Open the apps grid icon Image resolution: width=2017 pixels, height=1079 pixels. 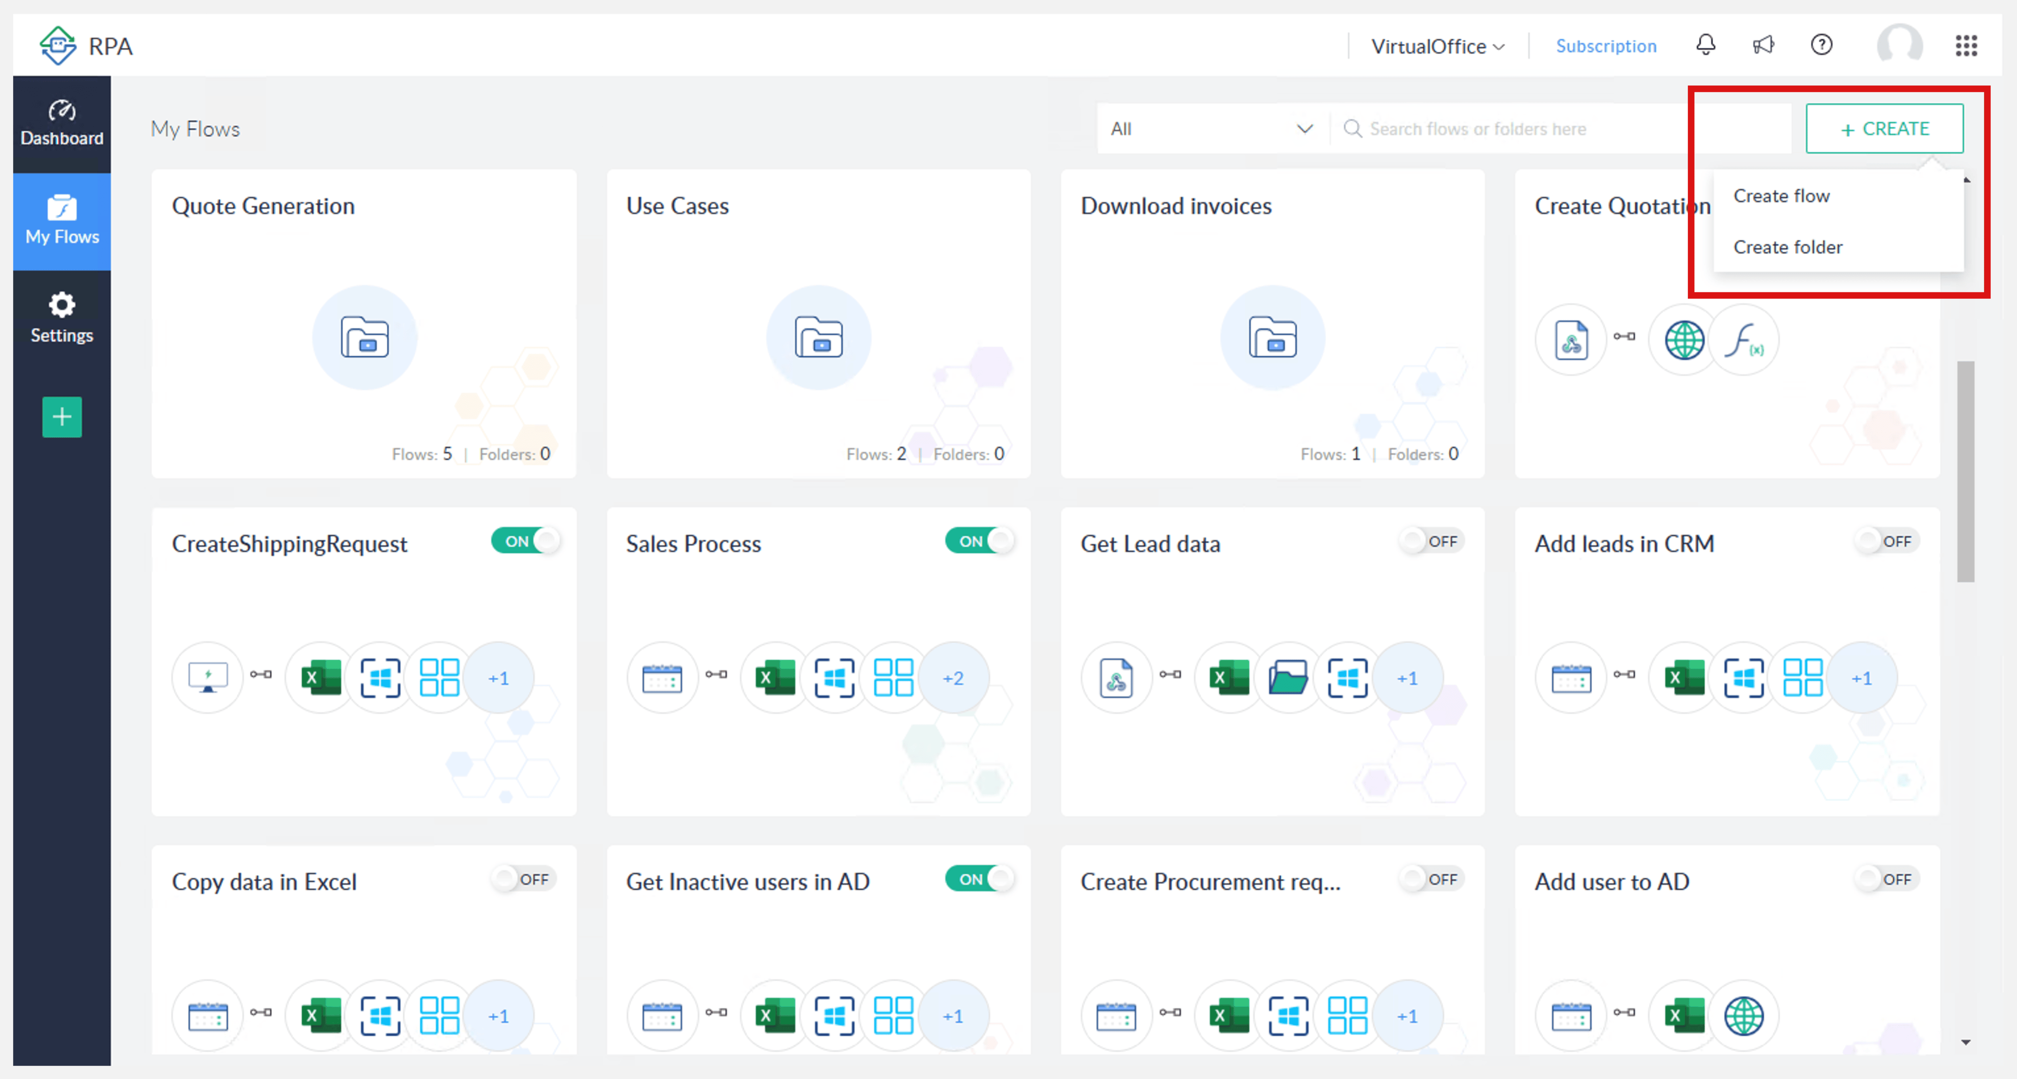(x=1965, y=46)
